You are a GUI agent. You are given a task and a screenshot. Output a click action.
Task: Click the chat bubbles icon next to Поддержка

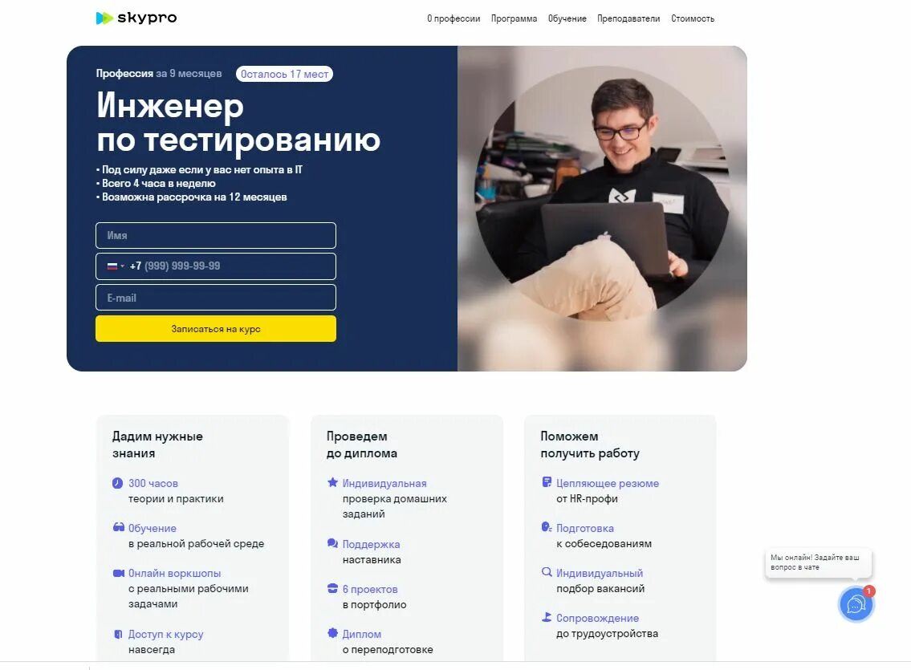332,543
